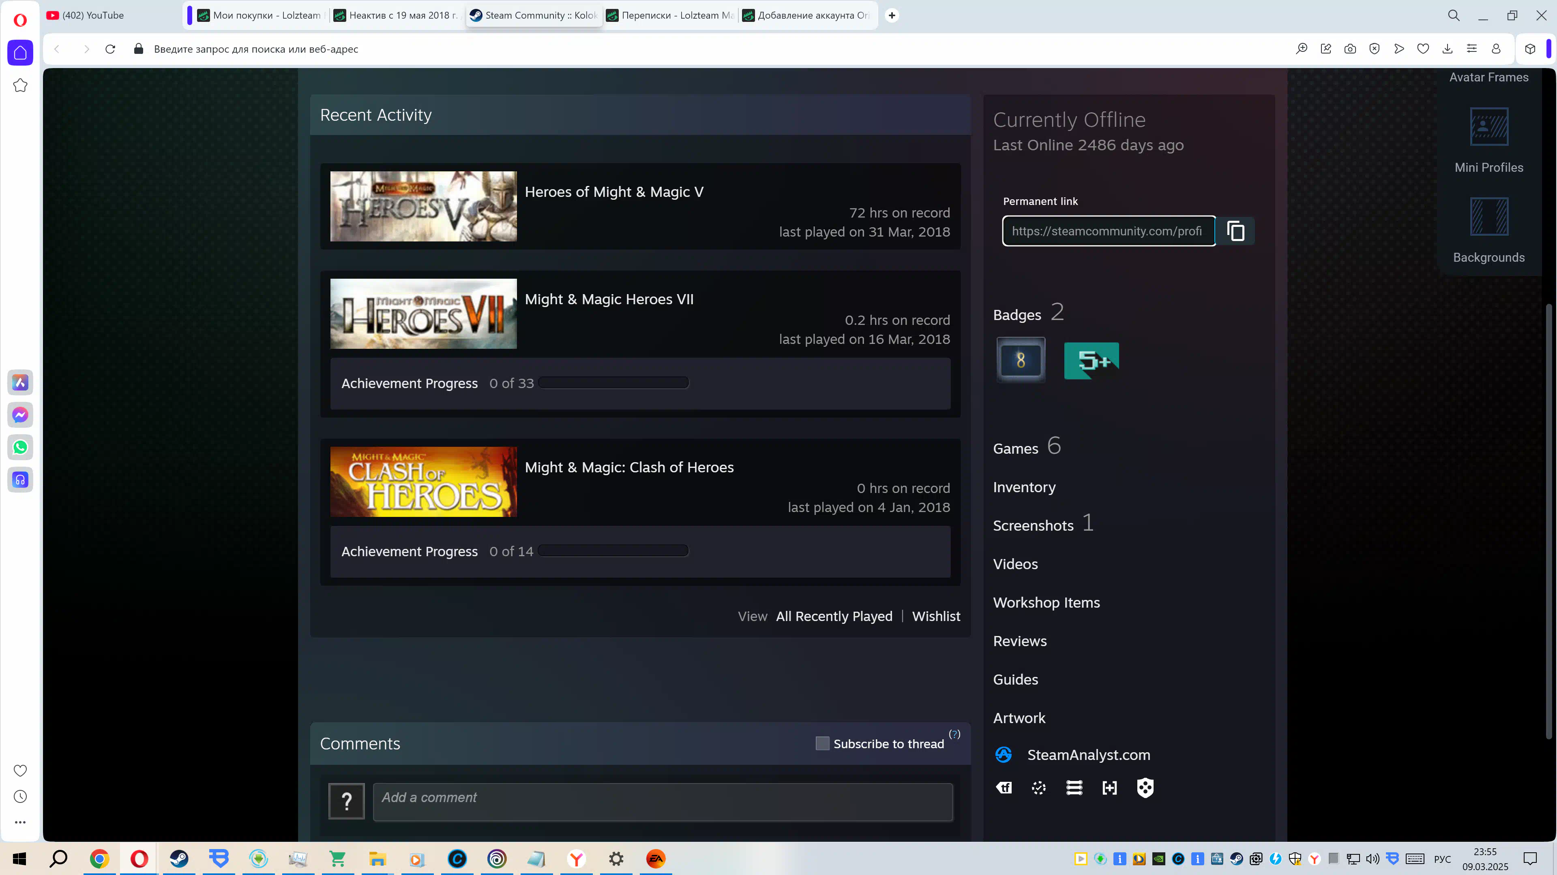Viewport: 1557px width, 875px height.
Task: Open the Inventory link
Action: point(1025,487)
